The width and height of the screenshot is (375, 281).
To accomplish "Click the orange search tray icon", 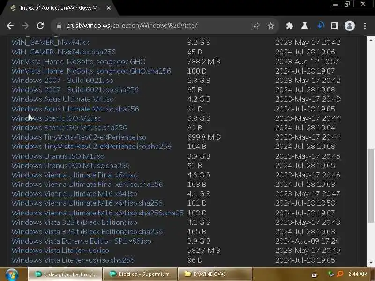I will [x=340, y=274].
